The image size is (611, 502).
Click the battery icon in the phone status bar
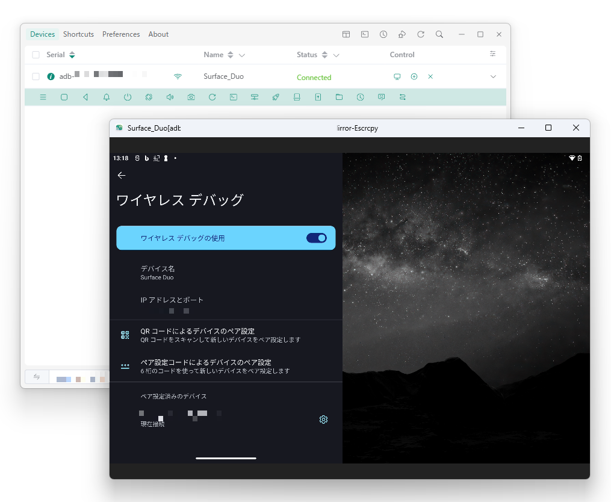click(580, 158)
